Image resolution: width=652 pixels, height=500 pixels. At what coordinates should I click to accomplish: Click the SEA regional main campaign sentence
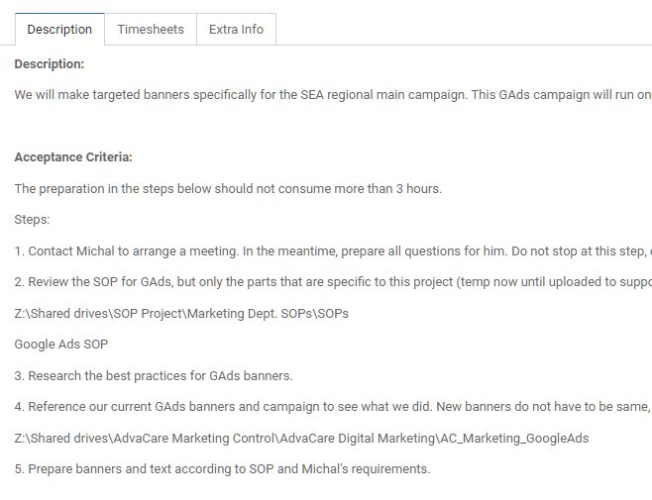333,95
